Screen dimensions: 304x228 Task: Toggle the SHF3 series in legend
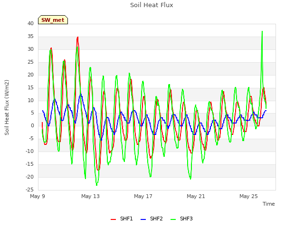181,218
